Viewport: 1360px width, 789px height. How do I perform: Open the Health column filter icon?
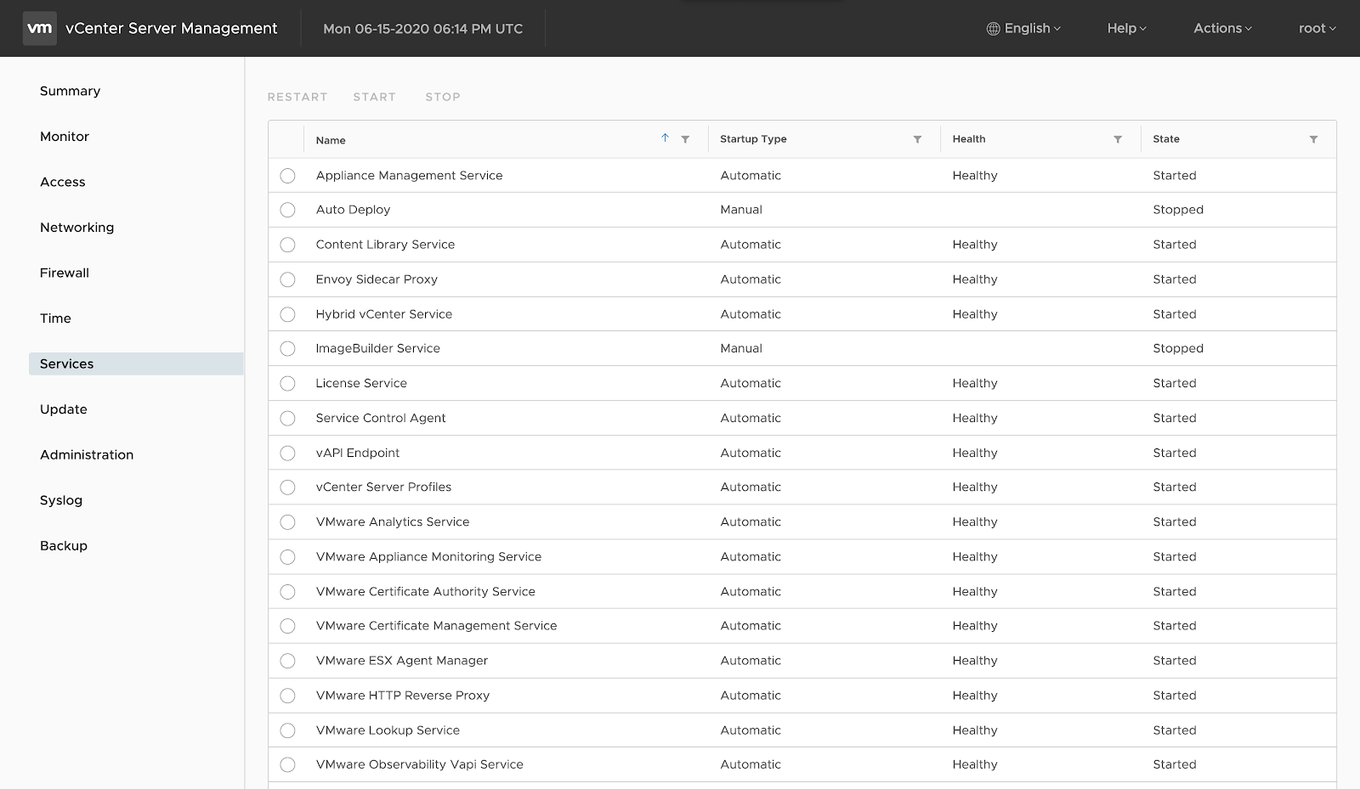tap(1118, 139)
